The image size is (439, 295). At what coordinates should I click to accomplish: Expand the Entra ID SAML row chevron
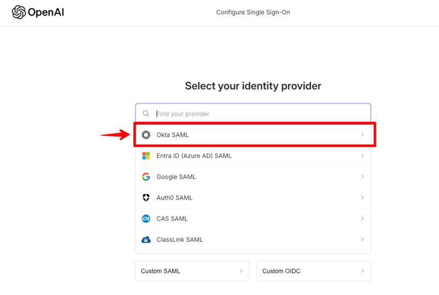pyautogui.click(x=362, y=156)
